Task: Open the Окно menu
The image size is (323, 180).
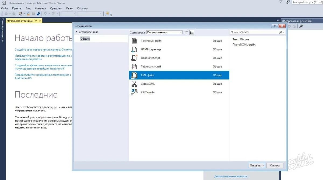Action: coord(69,8)
